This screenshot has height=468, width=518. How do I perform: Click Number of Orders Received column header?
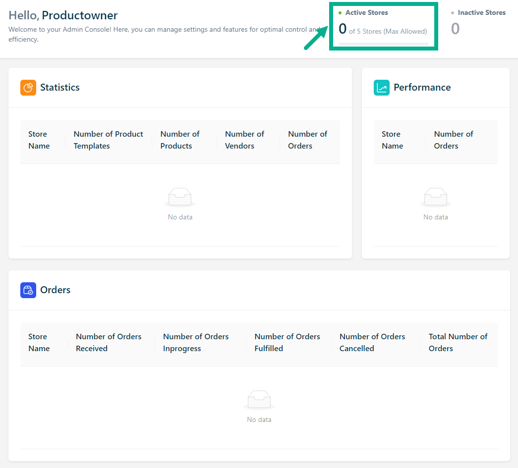[x=109, y=343]
